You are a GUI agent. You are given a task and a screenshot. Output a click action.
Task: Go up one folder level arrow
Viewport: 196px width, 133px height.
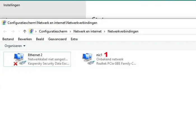(25, 32)
